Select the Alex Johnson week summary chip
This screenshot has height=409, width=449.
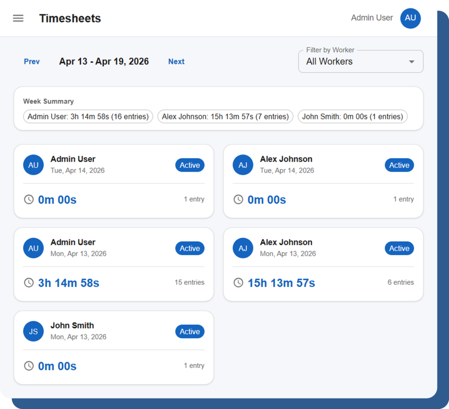225,116
